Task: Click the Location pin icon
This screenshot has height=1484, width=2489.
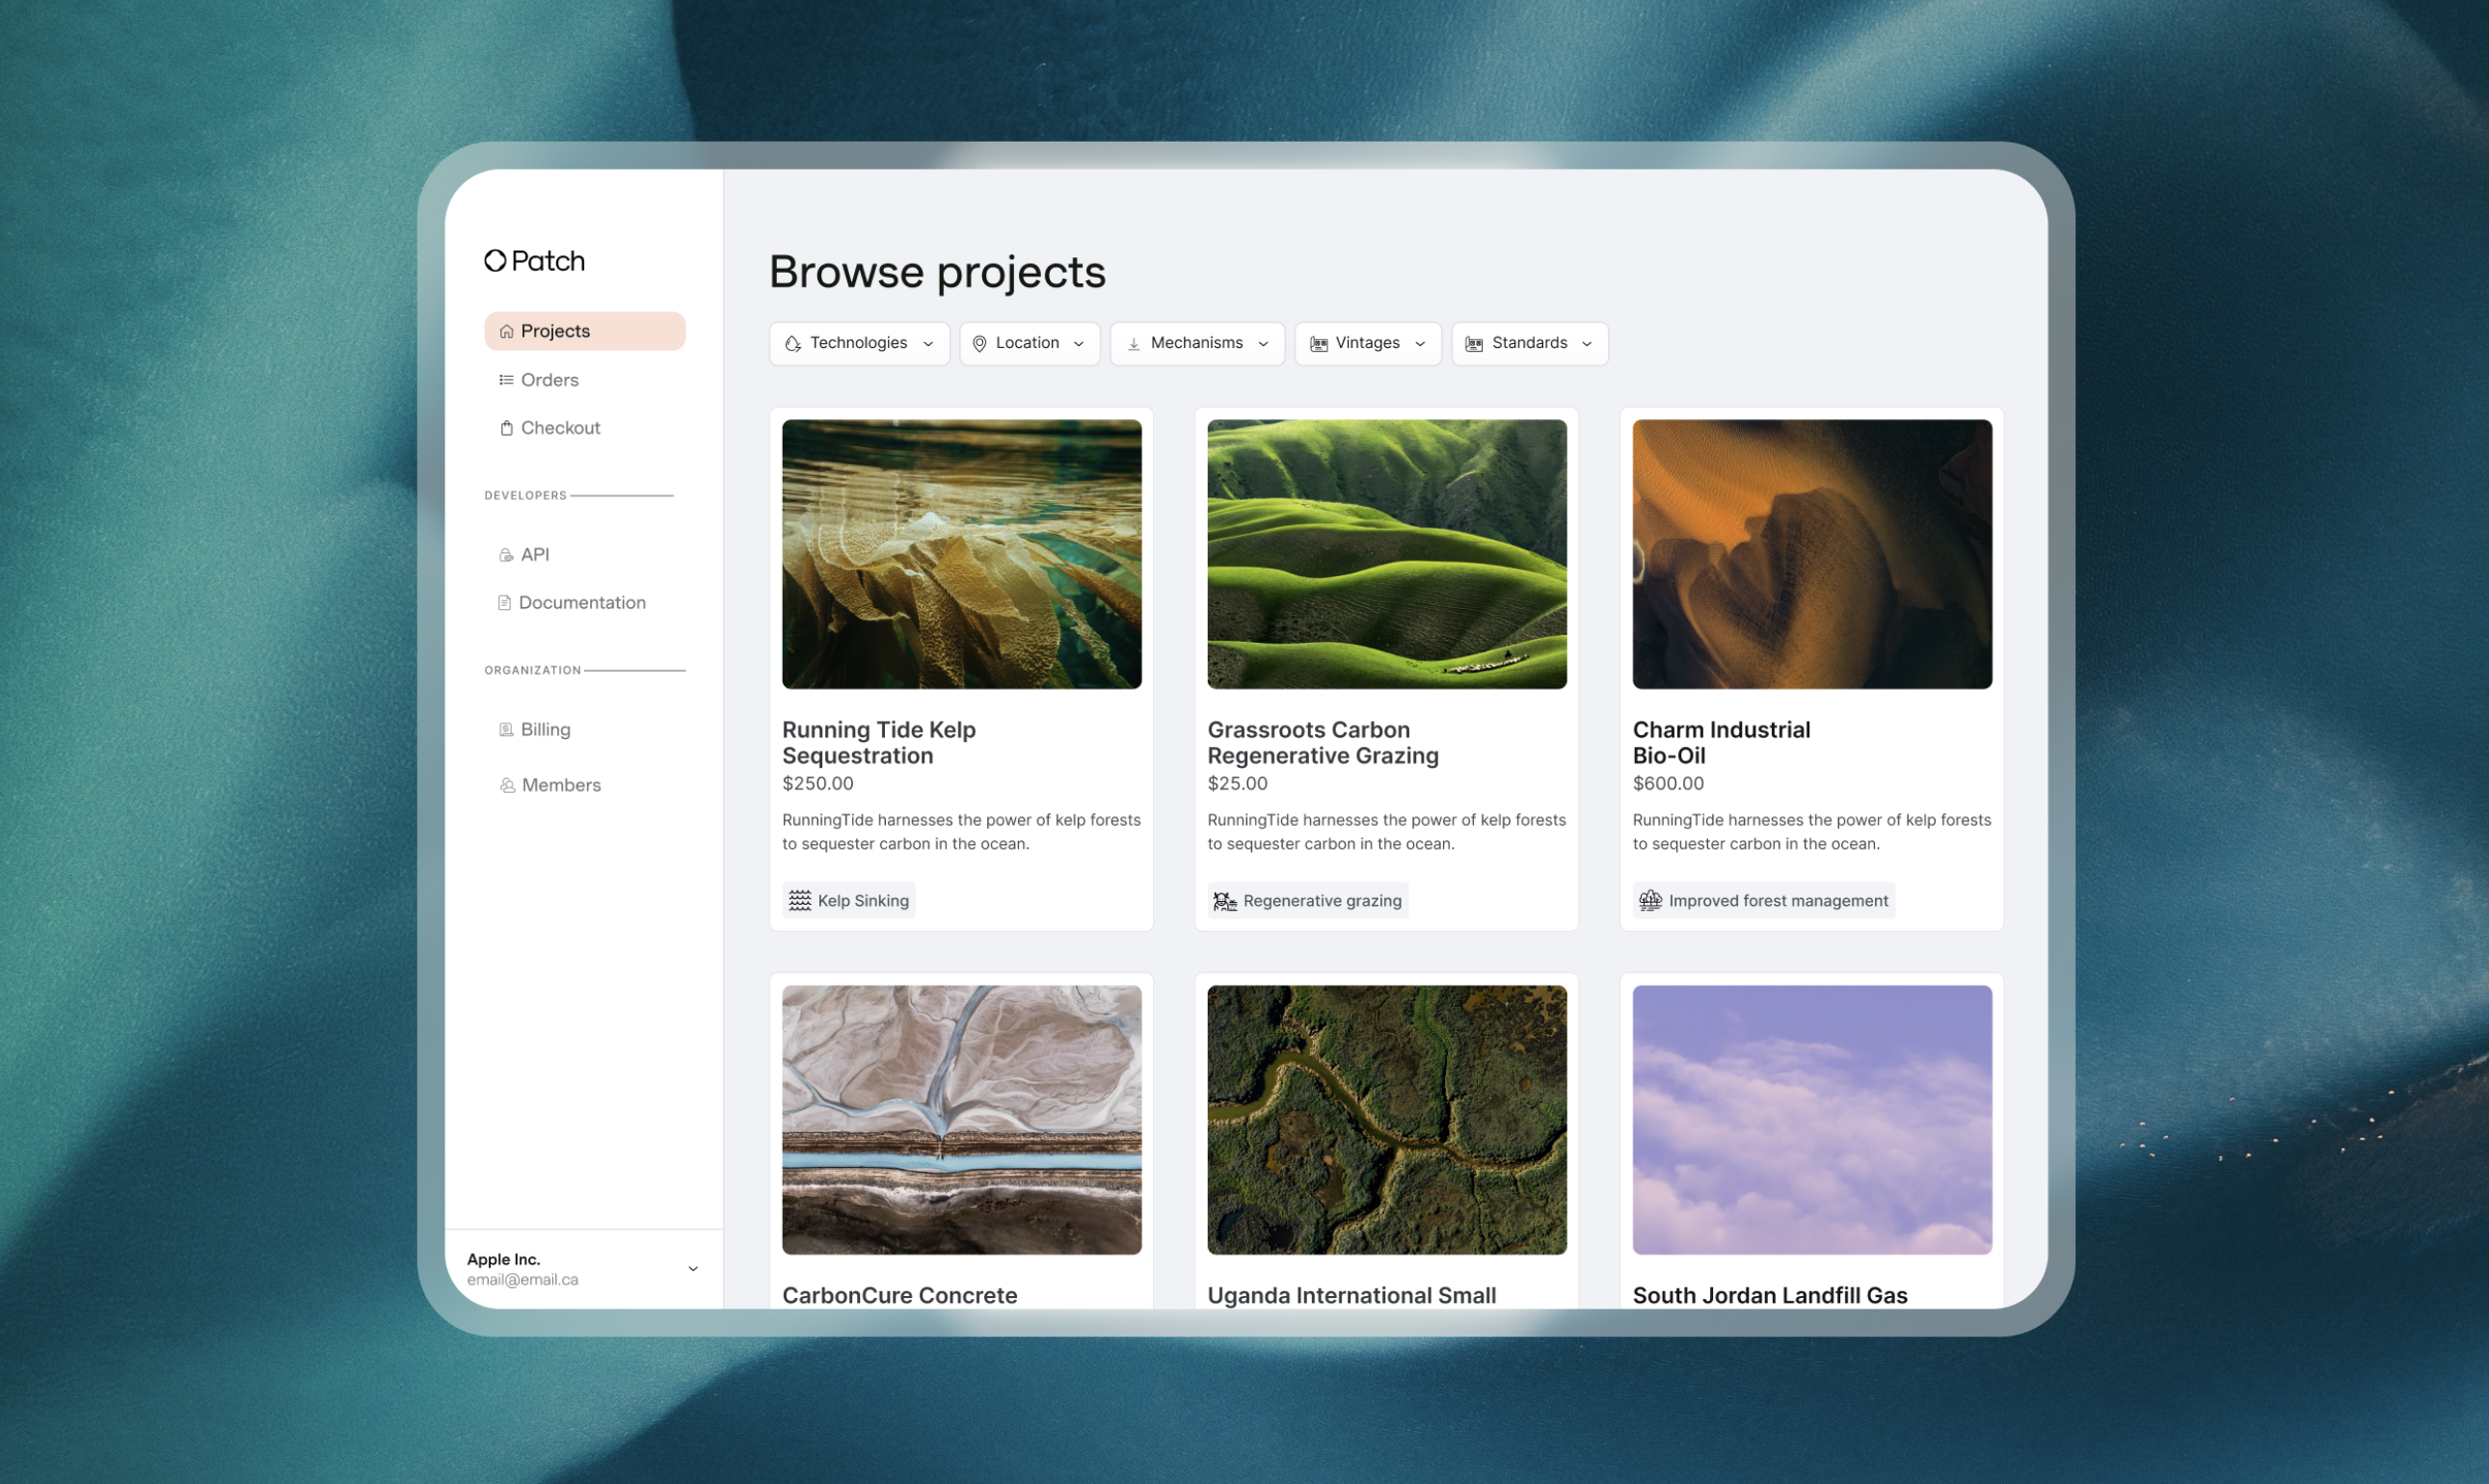Action: 979,344
